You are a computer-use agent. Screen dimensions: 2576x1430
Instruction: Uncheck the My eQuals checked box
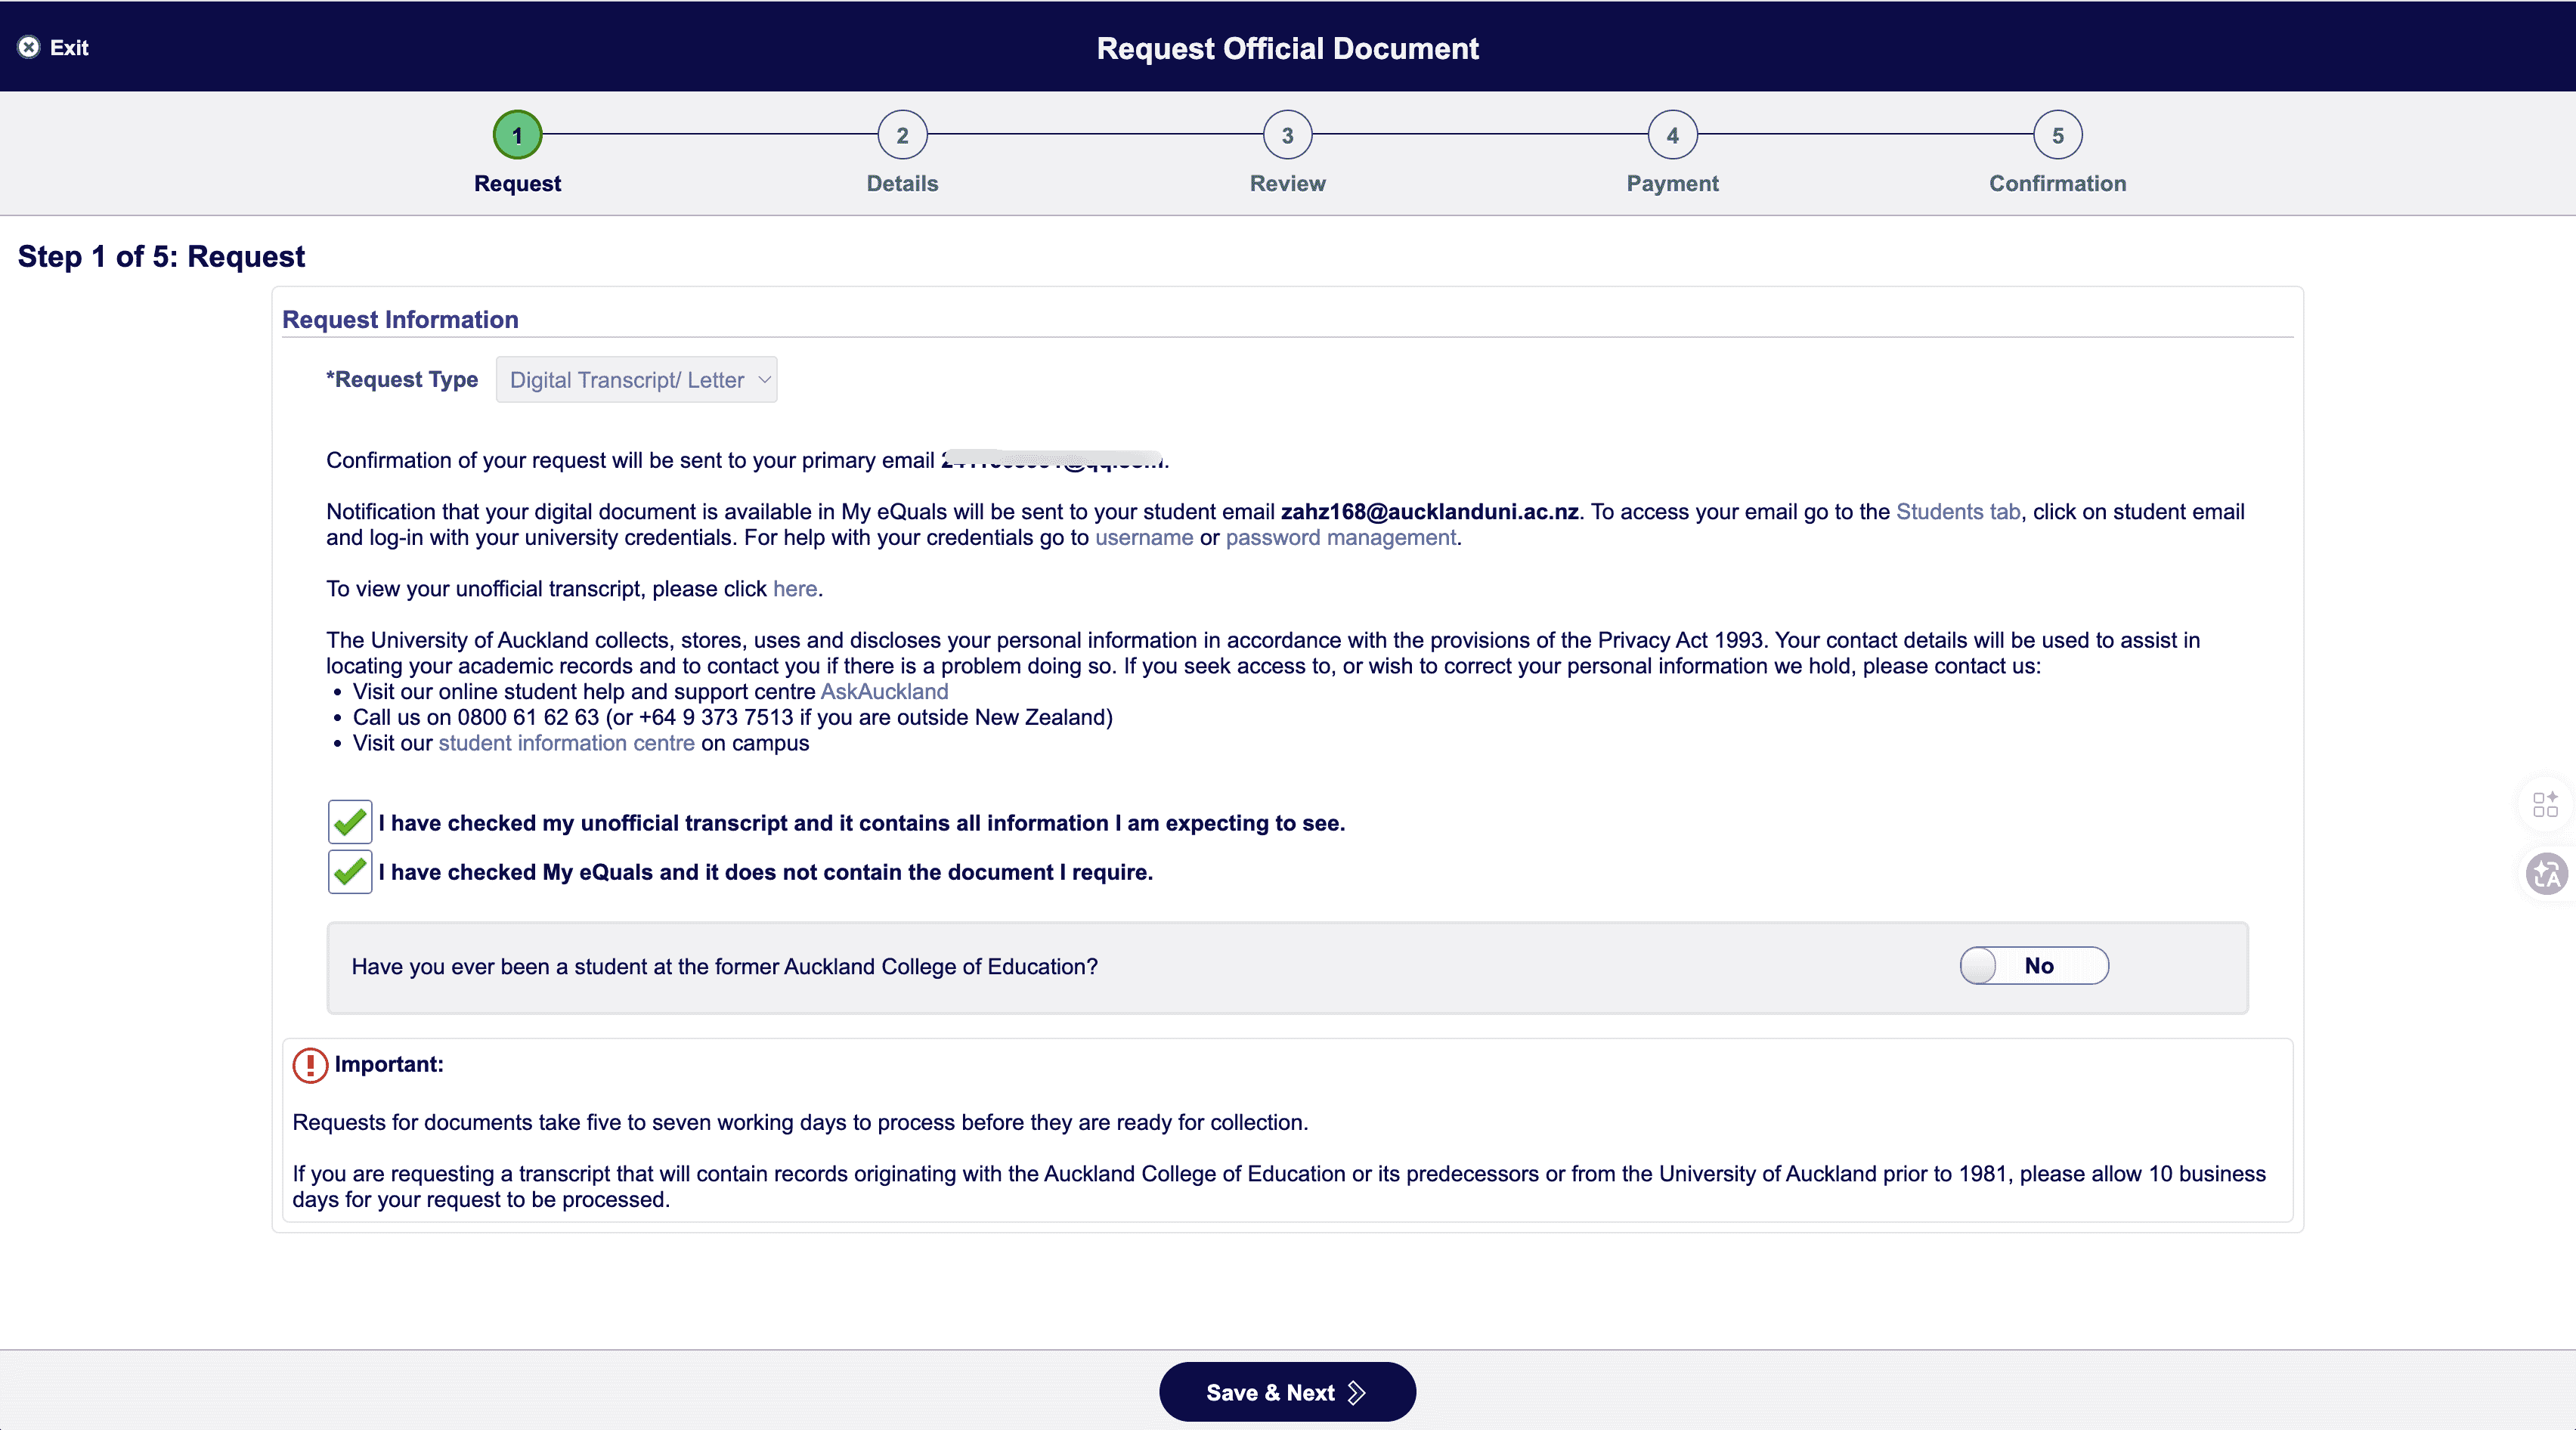[x=350, y=871]
